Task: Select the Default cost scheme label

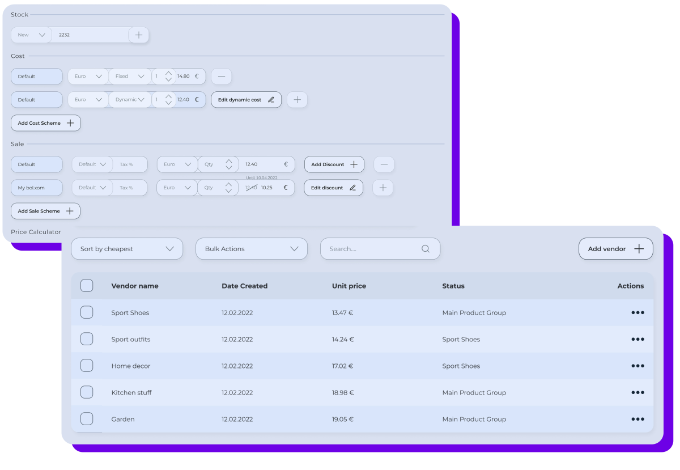Action: 36,76
